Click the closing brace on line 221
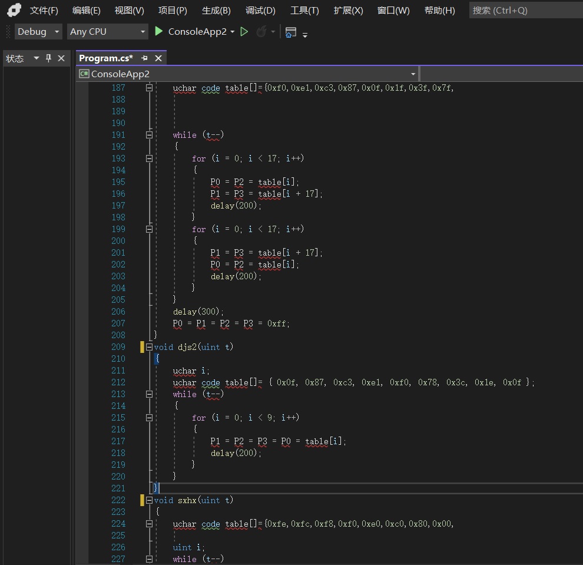Image resolution: width=583 pixels, height=565 pixels. coord(156,488)
